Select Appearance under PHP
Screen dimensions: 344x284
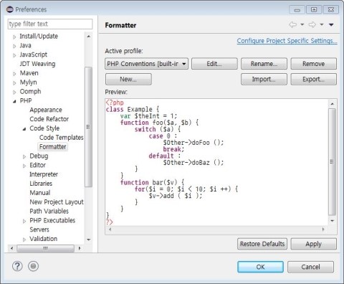[46, 110]
